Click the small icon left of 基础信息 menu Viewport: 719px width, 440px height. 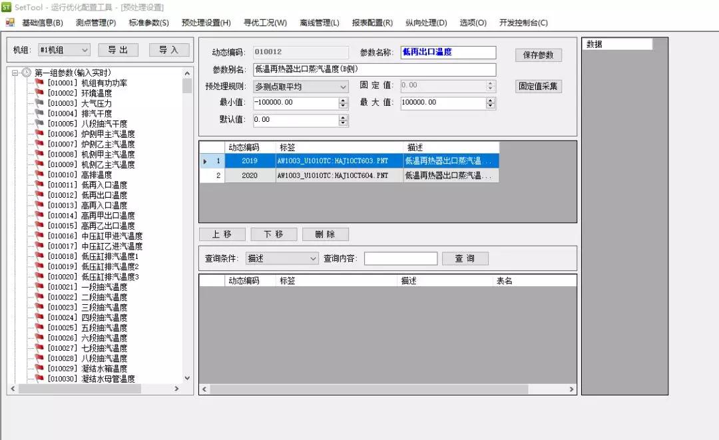coord(10,23)
